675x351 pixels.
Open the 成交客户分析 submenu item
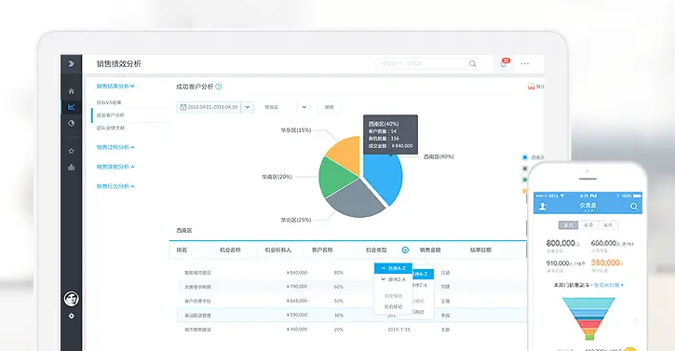(x=111, y=115)
